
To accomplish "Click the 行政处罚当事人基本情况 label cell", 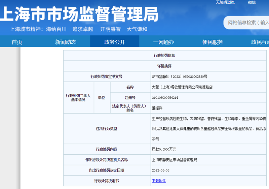I will pos(78,98).
